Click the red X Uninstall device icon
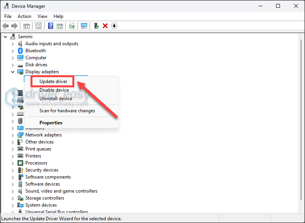The height and width of the screenshot is (223, 305). pos(105,26)
